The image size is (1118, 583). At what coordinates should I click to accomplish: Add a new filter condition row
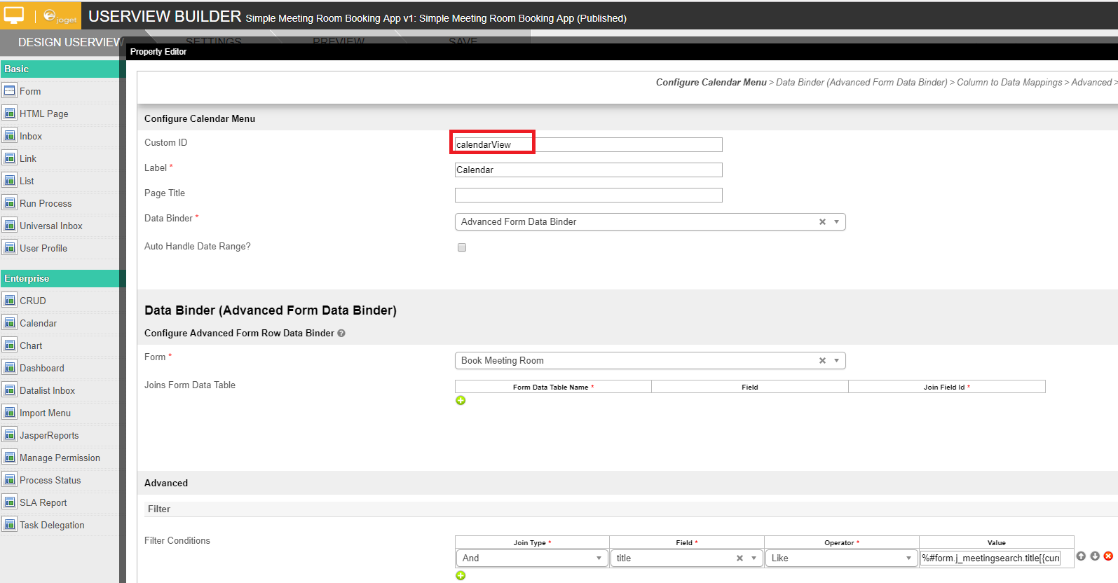[x=461, y=575]
